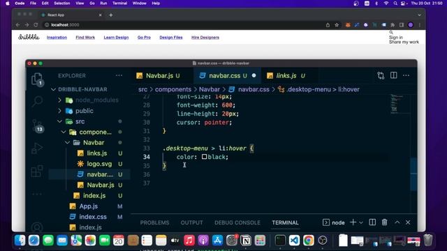Select the navbar.css editor tab

click(x=227, y=76)
